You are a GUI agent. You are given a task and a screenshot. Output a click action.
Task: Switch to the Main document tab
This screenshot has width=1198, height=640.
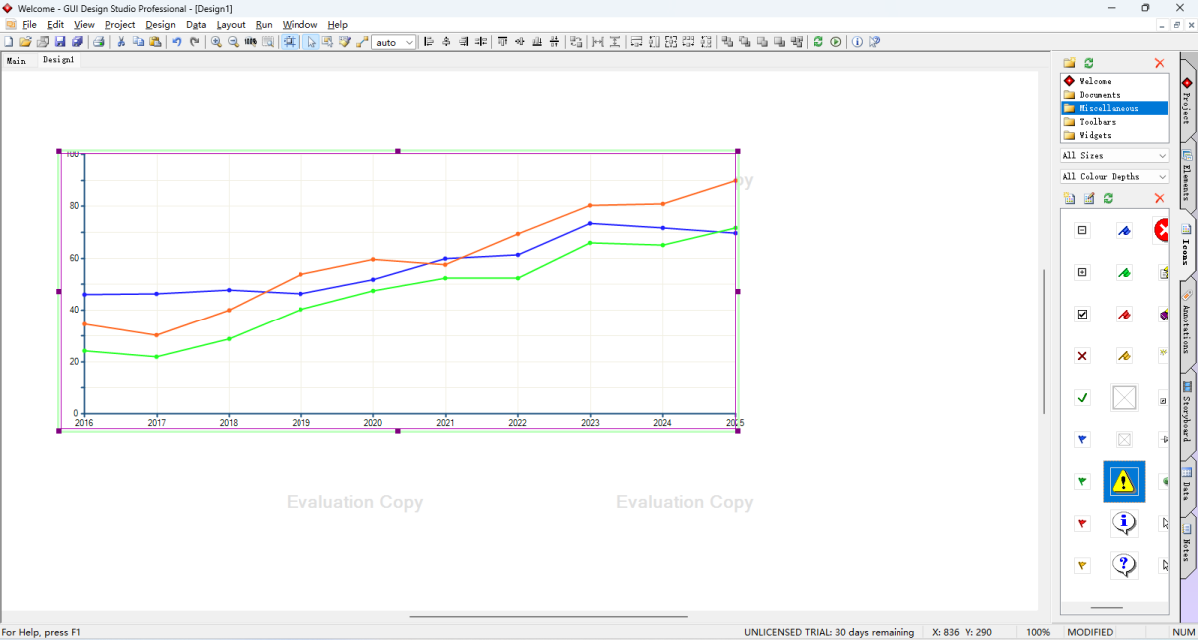(16, 61)
